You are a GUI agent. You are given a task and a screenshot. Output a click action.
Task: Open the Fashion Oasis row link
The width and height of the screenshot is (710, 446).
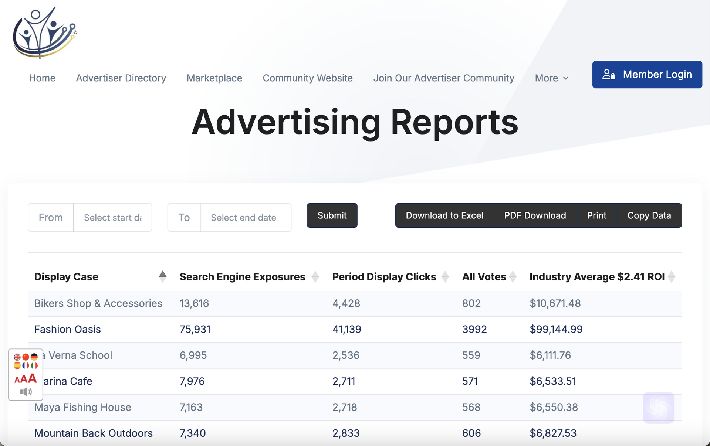[67, 329]
